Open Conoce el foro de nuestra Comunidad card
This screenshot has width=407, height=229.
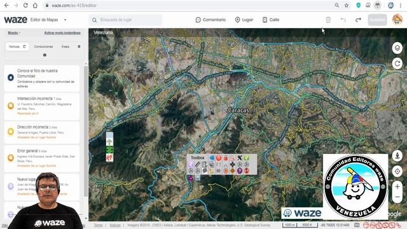click(x=42, y=78)
